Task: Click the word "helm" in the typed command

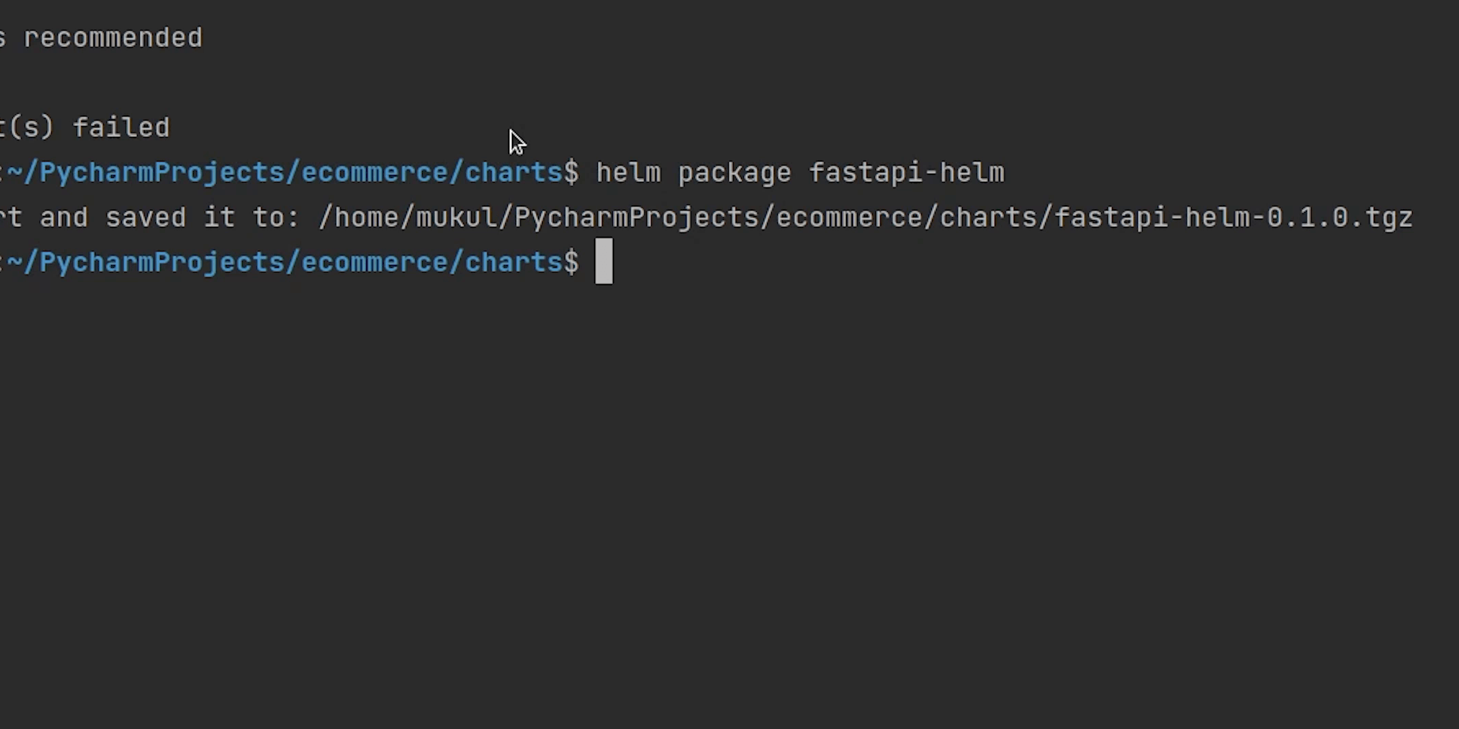Action: pyautogui.click(x=628, y=173)
